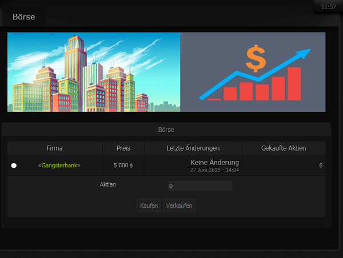The width and height of the screenshot is (343, 258).
Task: Click the city skyline banner image
Action: click(94, 72)
